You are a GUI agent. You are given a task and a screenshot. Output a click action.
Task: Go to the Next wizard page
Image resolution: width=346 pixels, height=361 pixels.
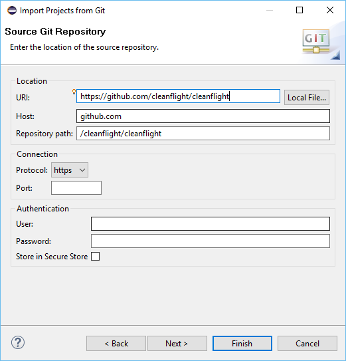point(177,344)
